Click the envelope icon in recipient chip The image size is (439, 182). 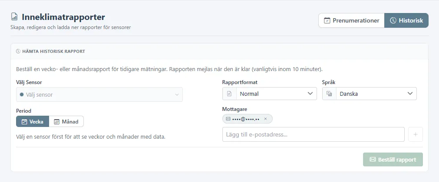228,119
